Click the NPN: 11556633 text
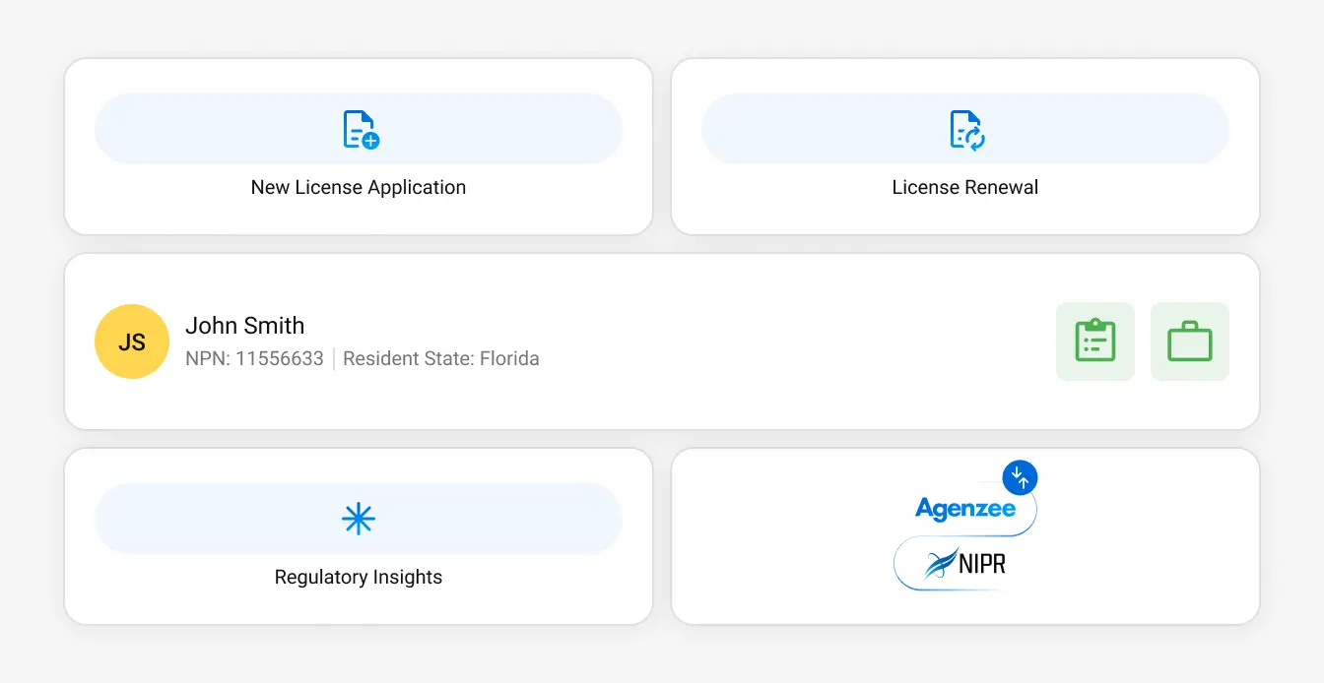 pos(254,358)
